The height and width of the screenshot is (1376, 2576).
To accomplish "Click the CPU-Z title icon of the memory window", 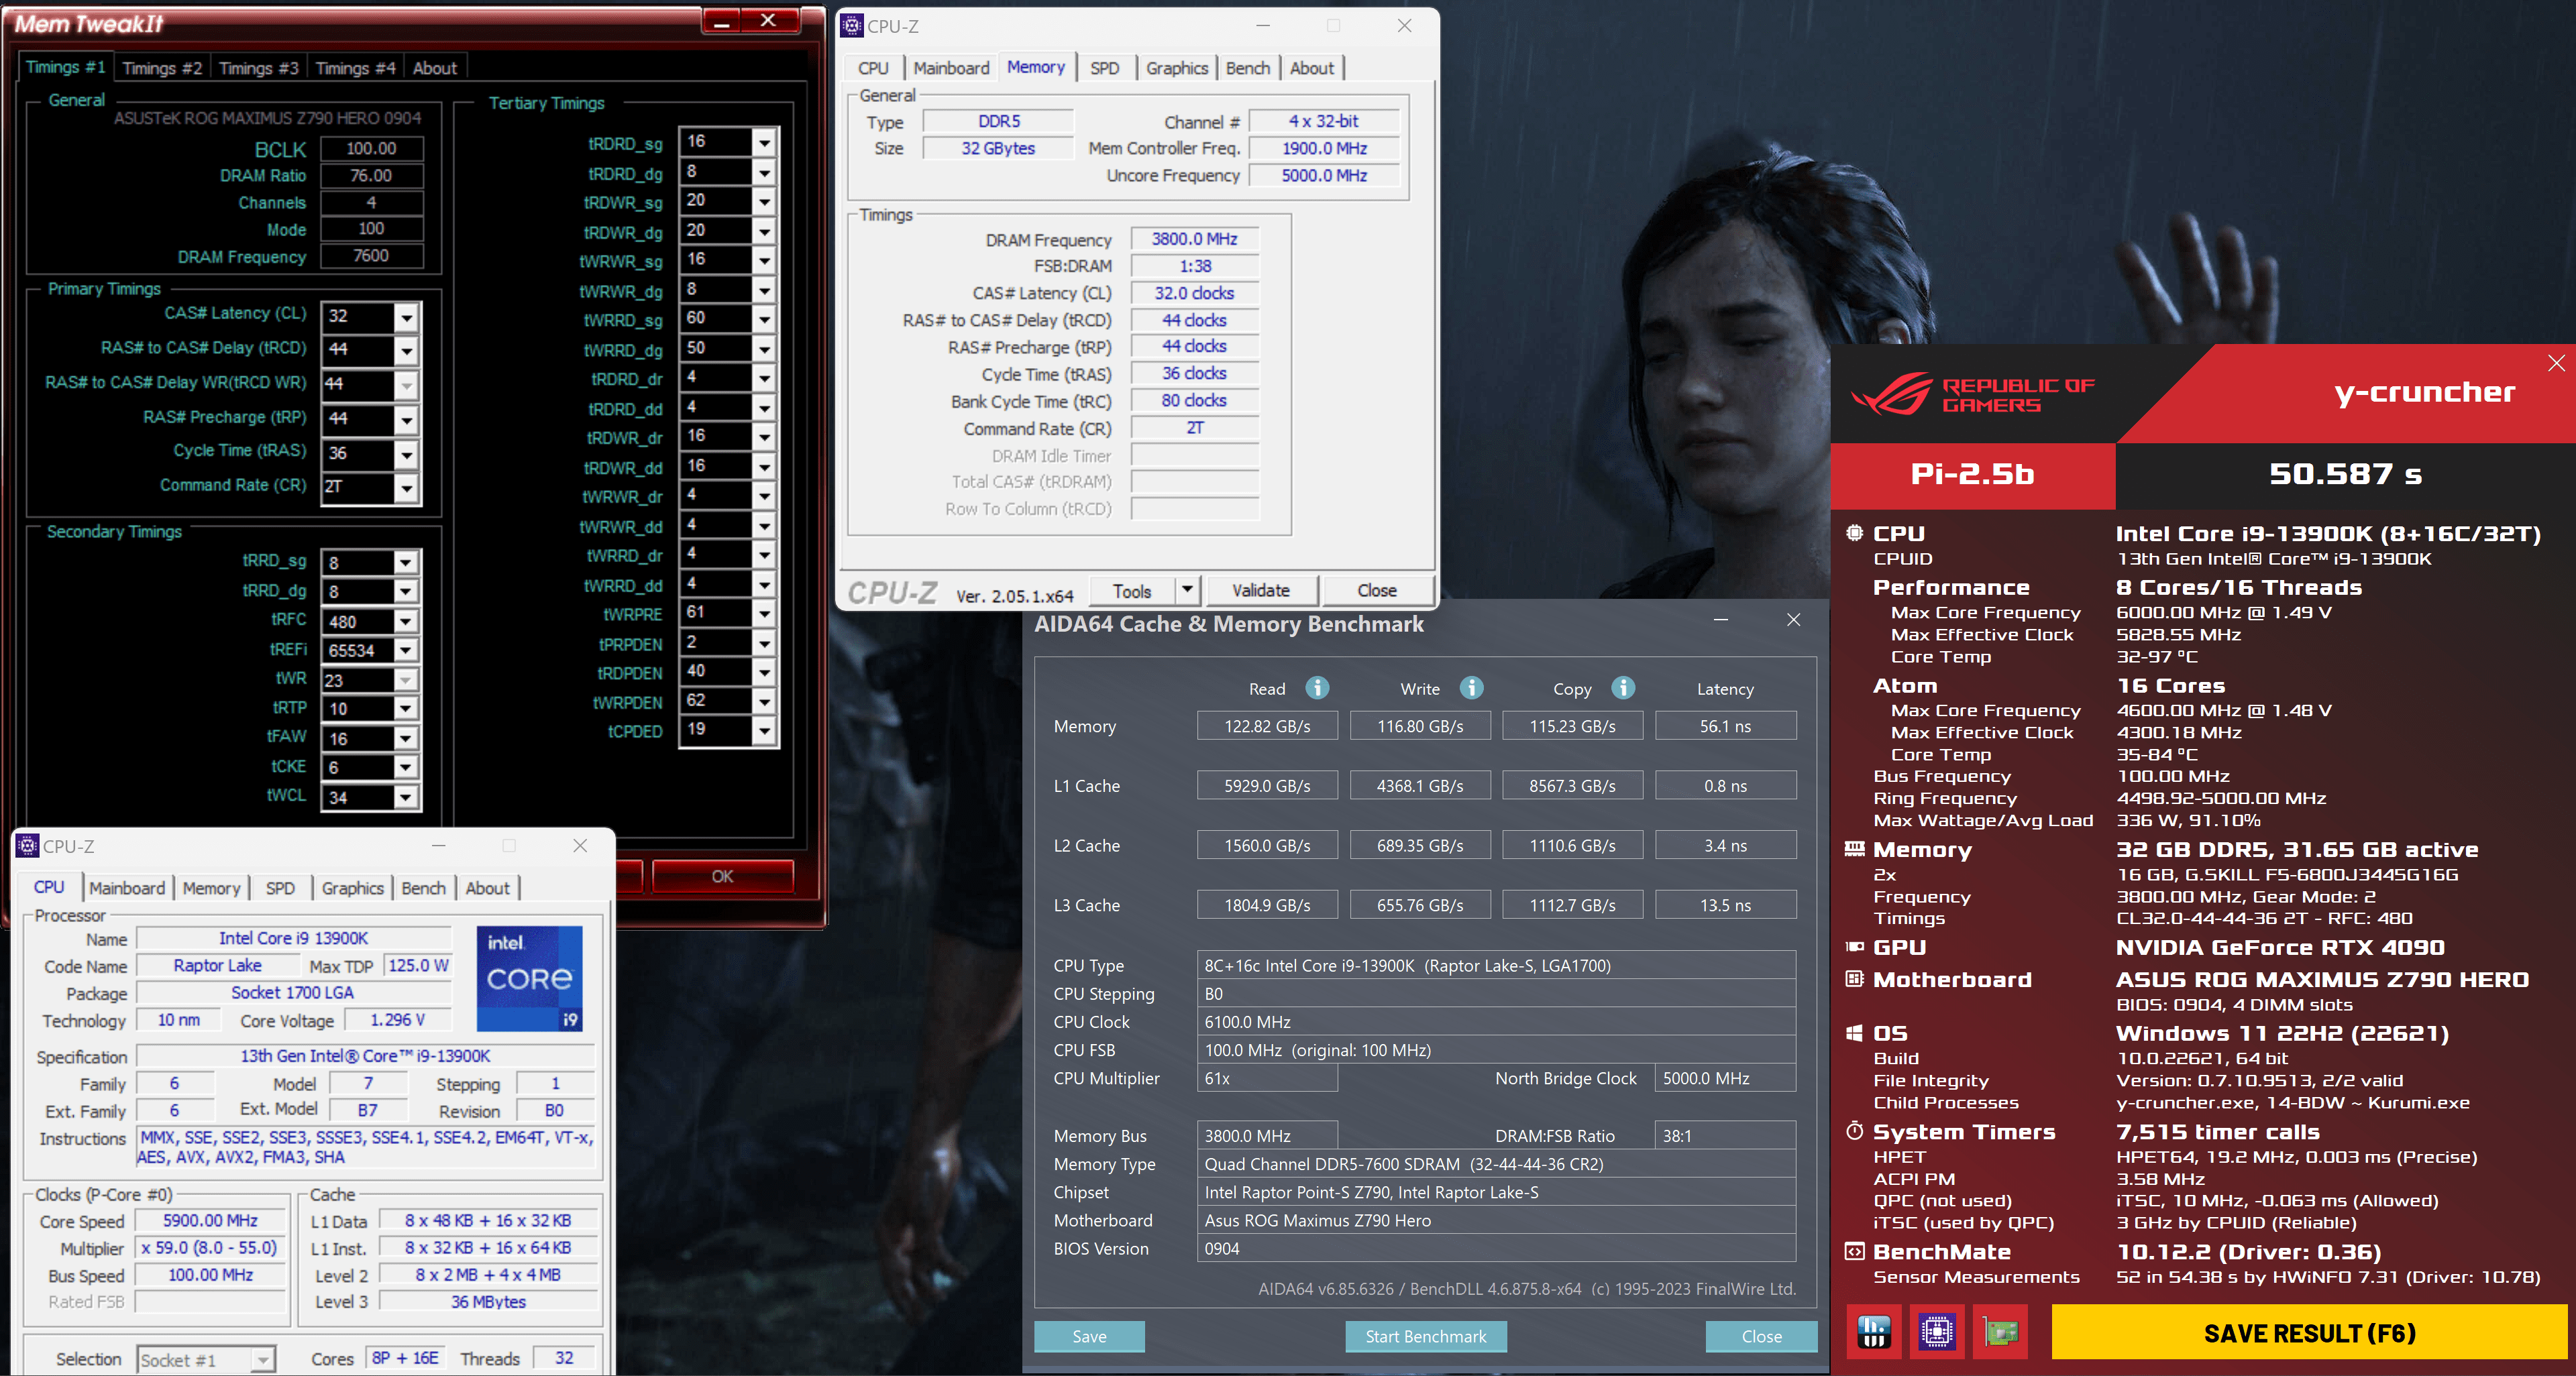I will pyautogui.click(x=852, y=26).
